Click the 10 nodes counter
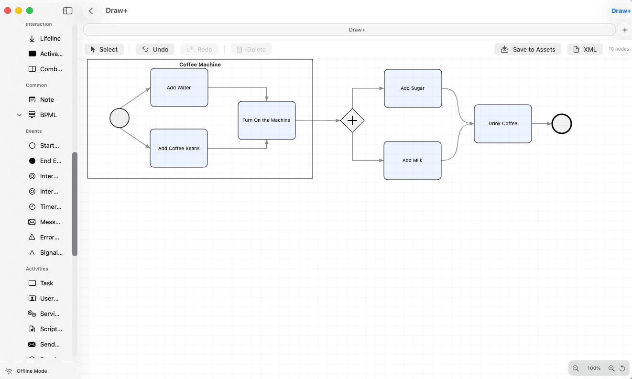This screenshot has width=632, height=379. pos(619,49)
